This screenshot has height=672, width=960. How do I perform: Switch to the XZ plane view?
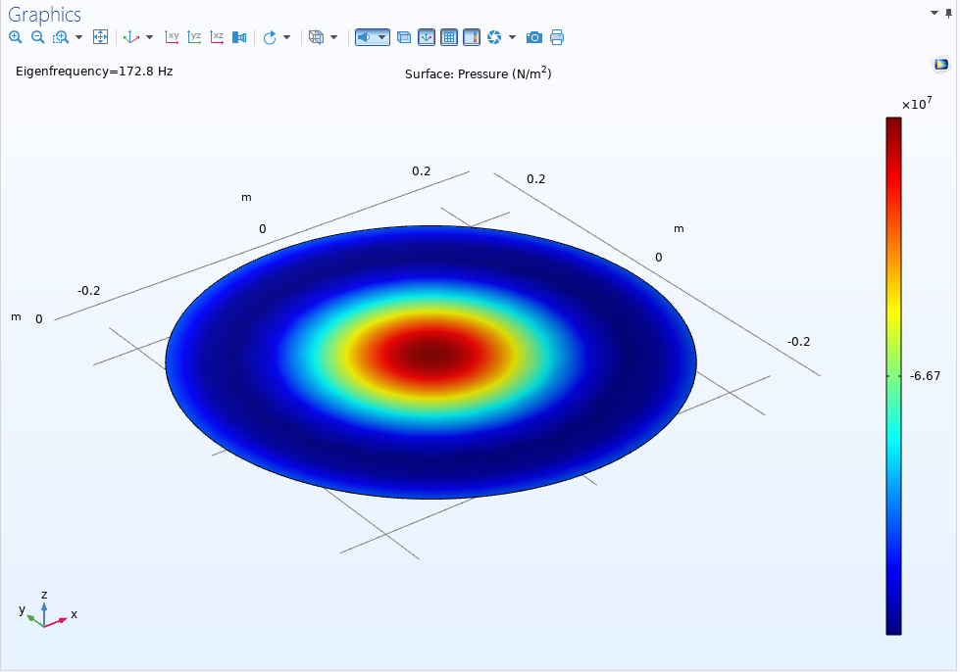pos(217,37)
